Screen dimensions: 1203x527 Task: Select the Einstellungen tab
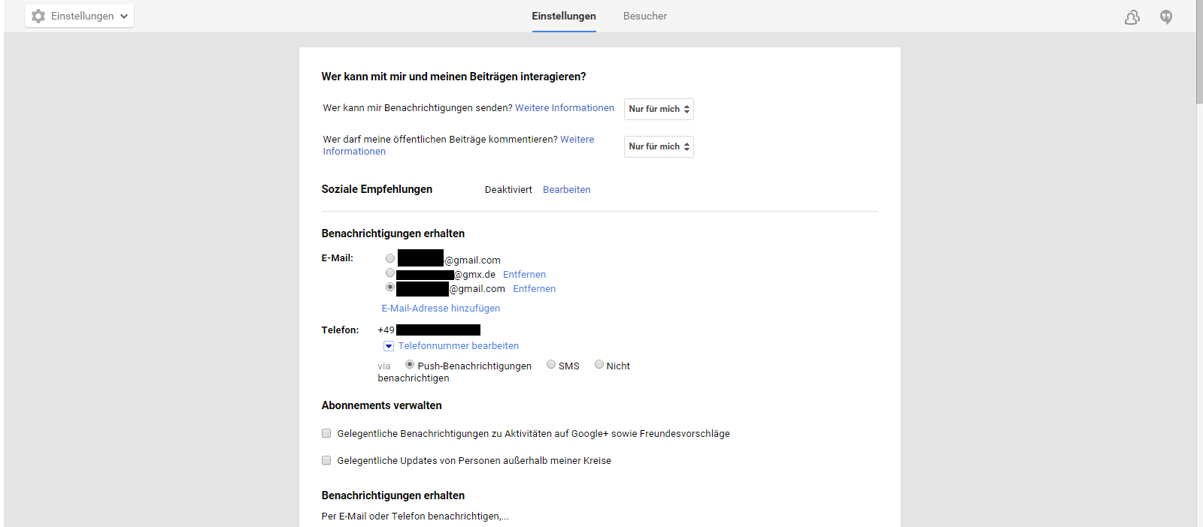(563, 16)
